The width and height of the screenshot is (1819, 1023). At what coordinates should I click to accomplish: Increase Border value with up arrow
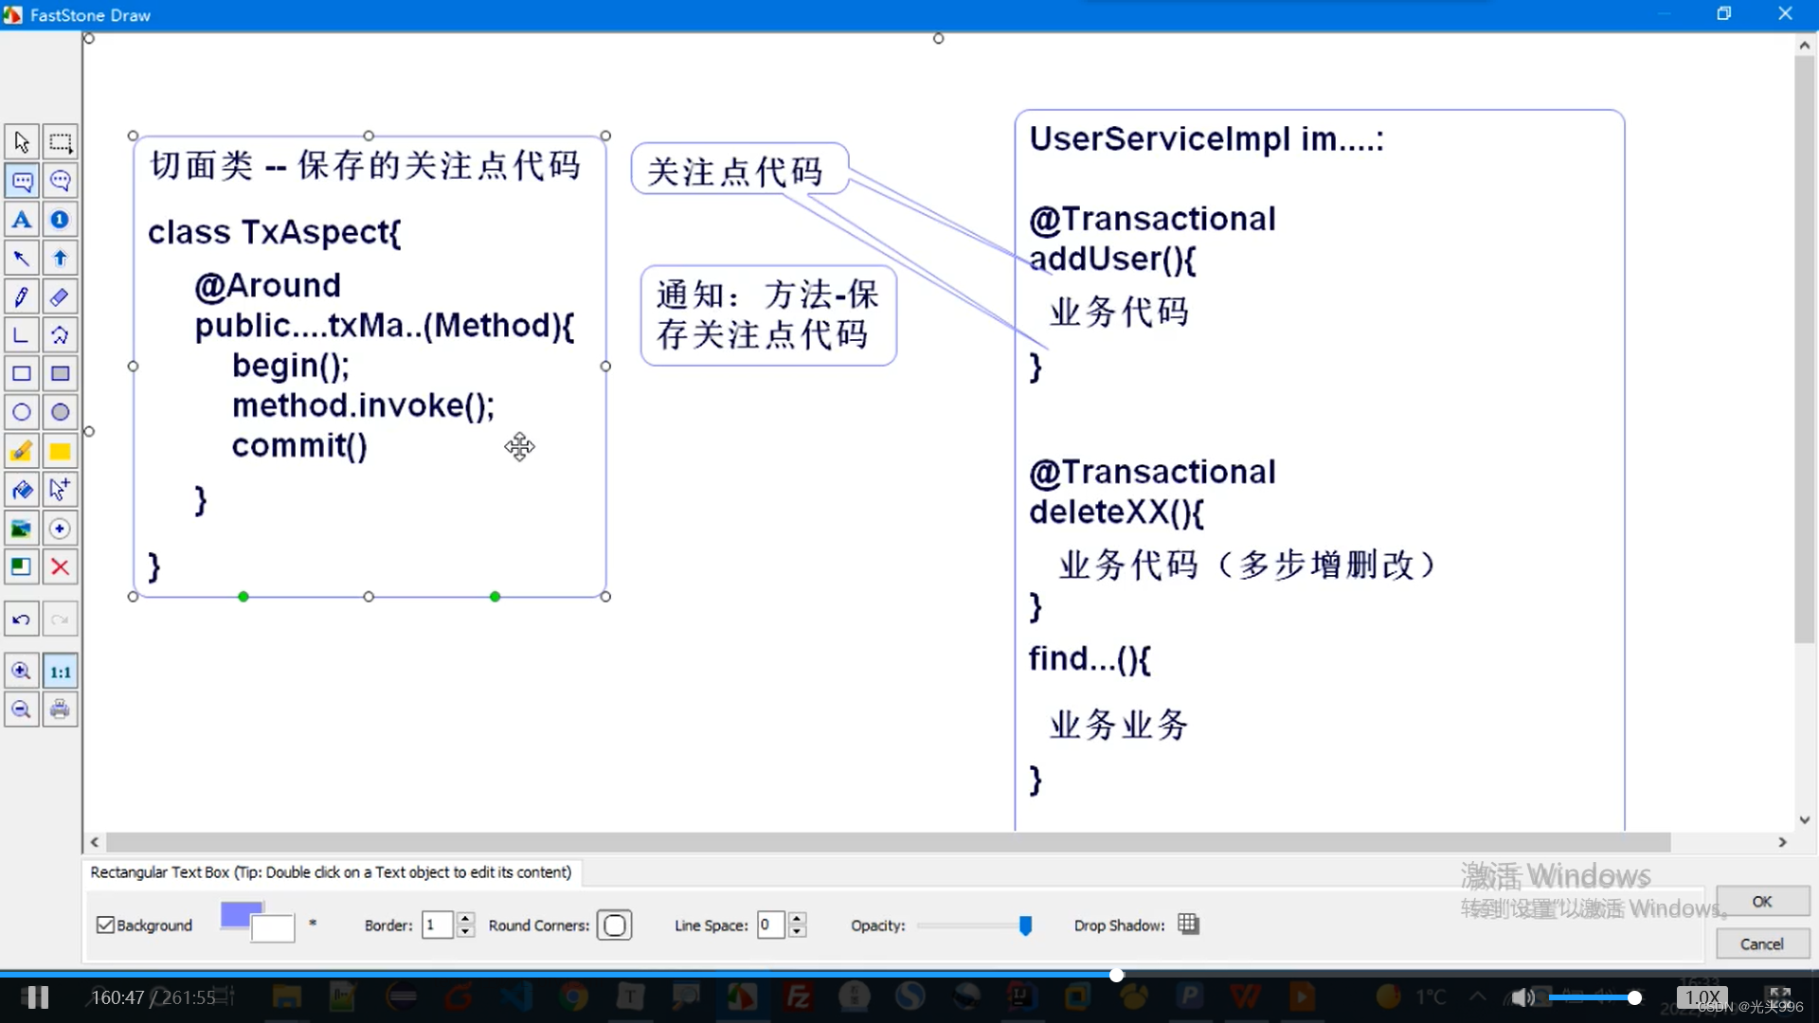coord(464,918)
